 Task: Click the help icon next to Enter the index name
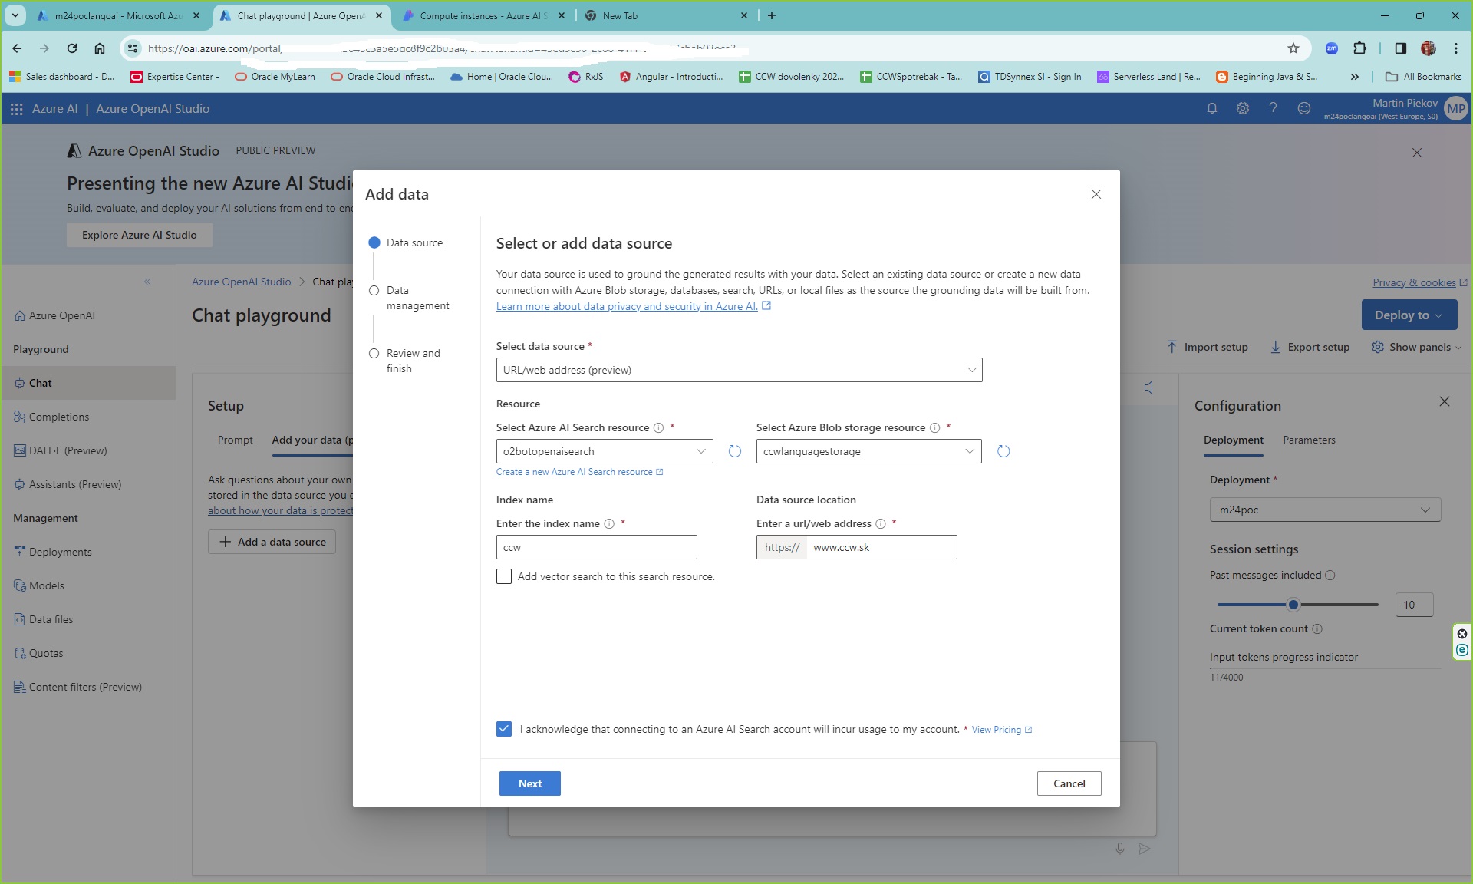click(x=608, y=523)
